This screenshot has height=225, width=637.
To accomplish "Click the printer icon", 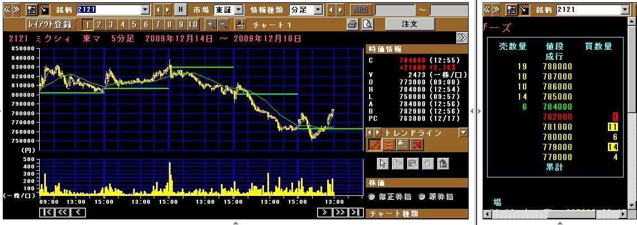I will 352,24.
